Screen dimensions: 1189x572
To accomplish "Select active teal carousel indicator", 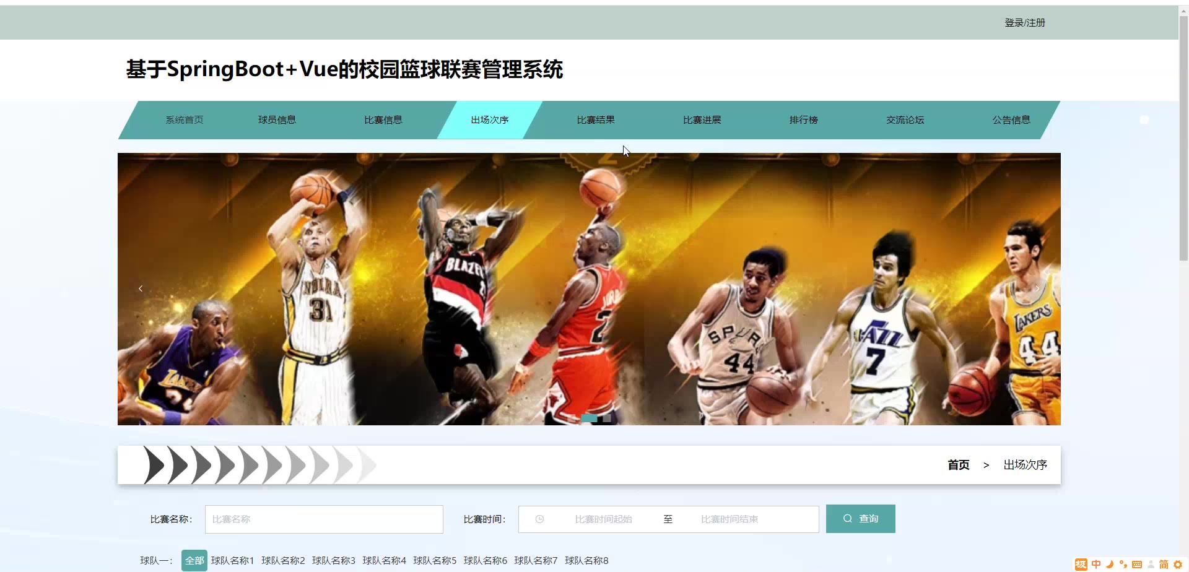I will pos(589,418).
